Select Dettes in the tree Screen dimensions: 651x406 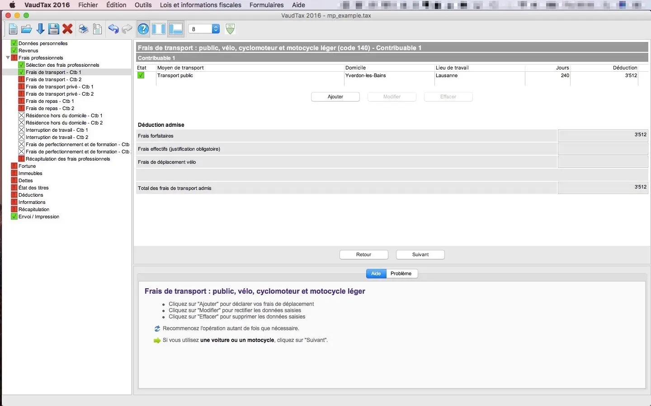click(26, 180)
